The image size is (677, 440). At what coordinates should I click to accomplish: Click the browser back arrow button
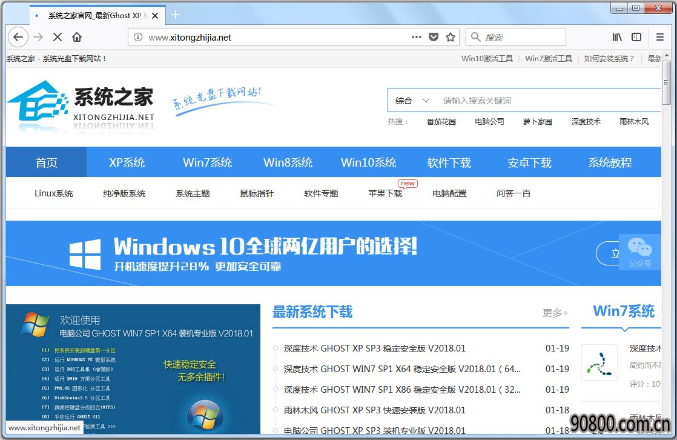[18, 37]
